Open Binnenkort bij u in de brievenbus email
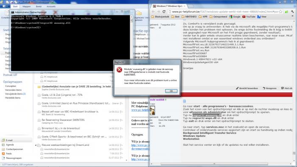 [x=79, y=130]
